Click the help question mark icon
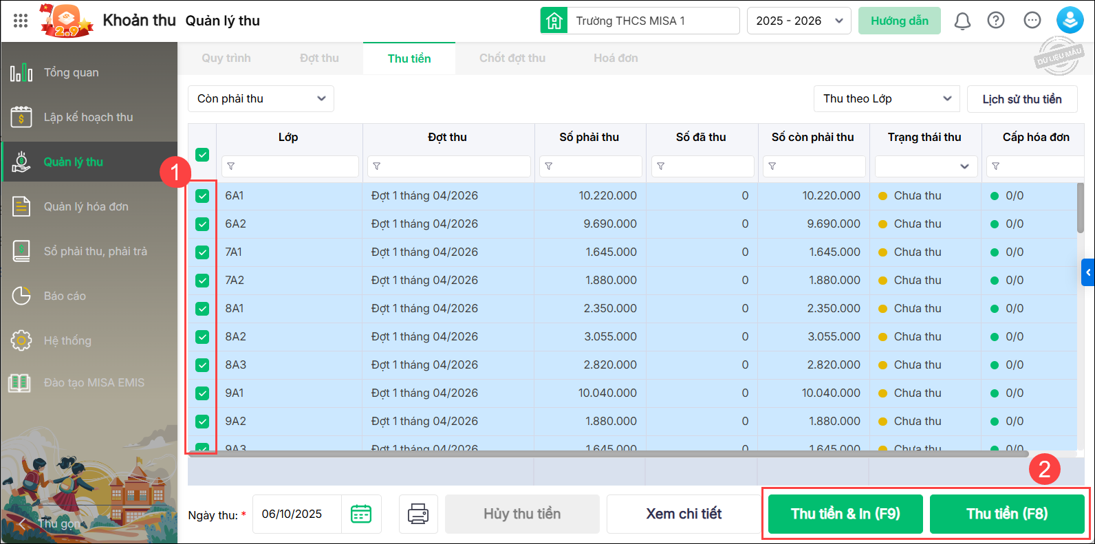The width and height of the screenshot is (1095, 544). tap(995, 21)
